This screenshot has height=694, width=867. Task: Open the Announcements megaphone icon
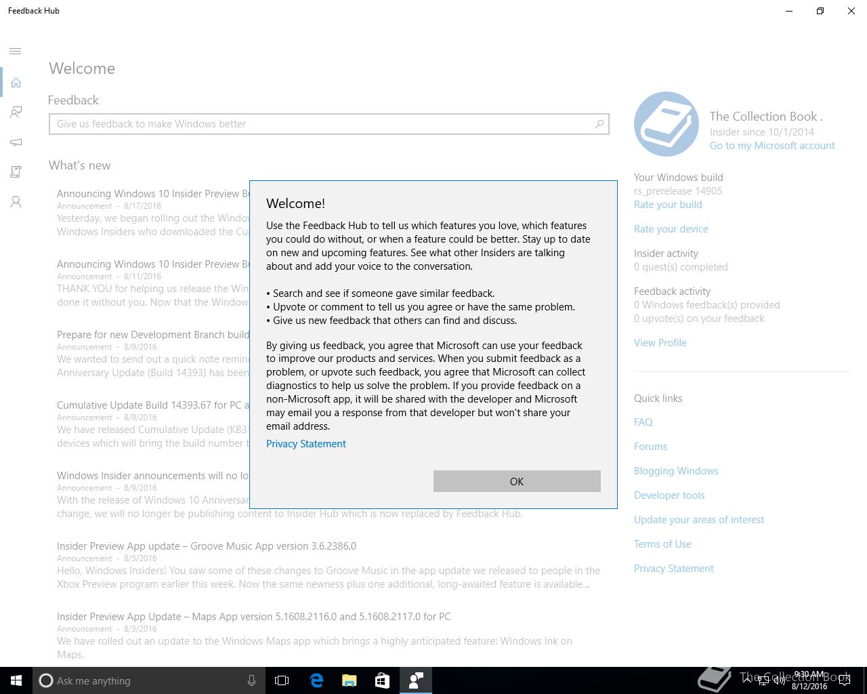pyautogui.click(x=16, y=142)
